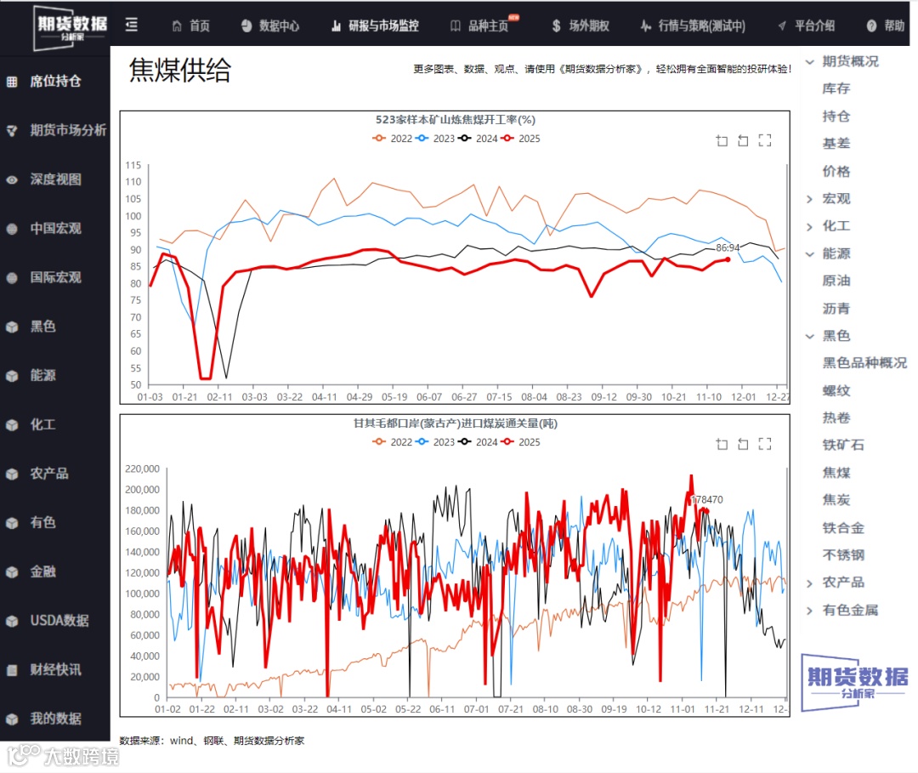Click the pulse icon for 行情与策略

[x=646, y=26]
